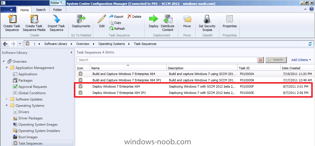Click the Move folder icon
The height and width of the screenshot is (146, 315).
tap(187, 19)
